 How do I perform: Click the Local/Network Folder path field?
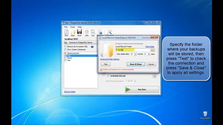pos(133,50)
